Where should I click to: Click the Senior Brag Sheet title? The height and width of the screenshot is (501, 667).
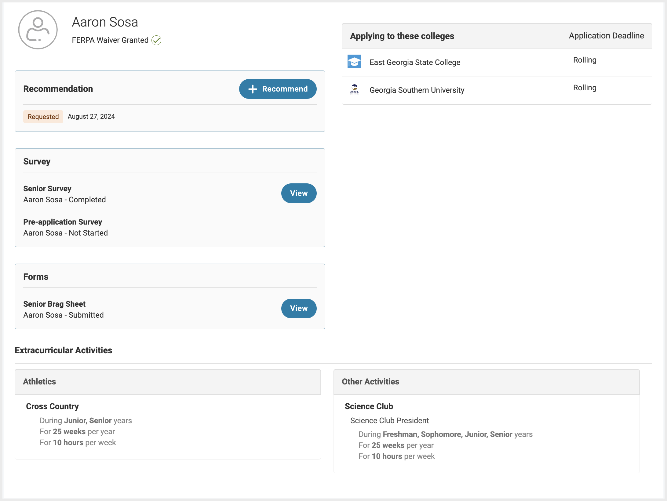point(54,304)
